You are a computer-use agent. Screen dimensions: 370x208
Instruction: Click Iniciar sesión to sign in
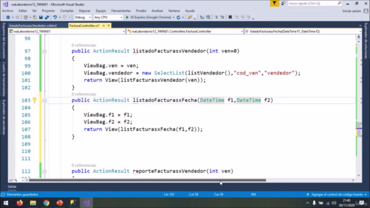pos(351,11)
